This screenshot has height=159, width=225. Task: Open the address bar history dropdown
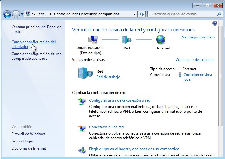pos(134,14)
